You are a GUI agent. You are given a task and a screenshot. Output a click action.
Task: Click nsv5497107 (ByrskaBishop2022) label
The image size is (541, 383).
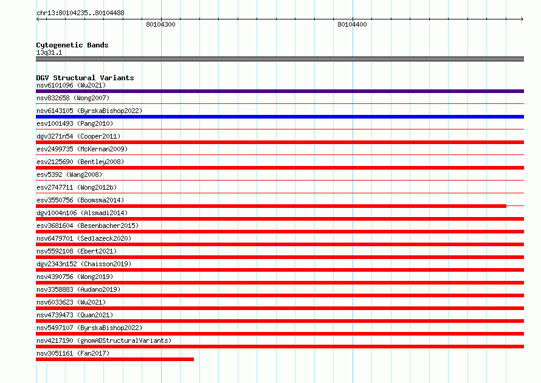(89, 328)
